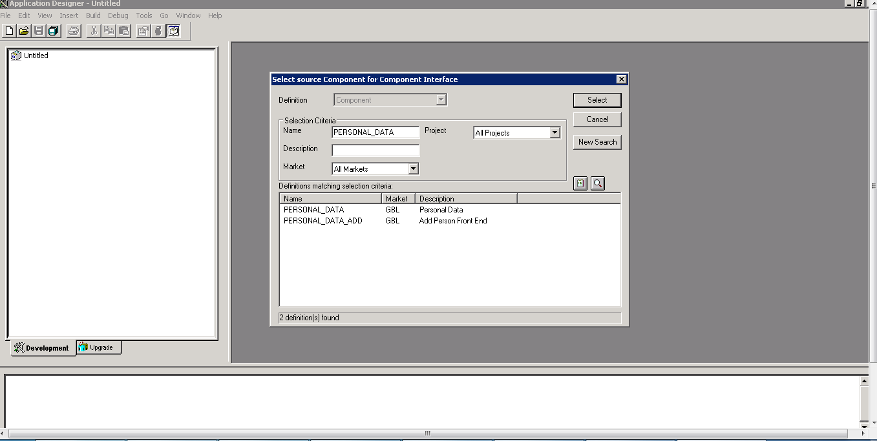Select the Copy icon in the toolbar

pyautogui.click(x=108, y=30)
